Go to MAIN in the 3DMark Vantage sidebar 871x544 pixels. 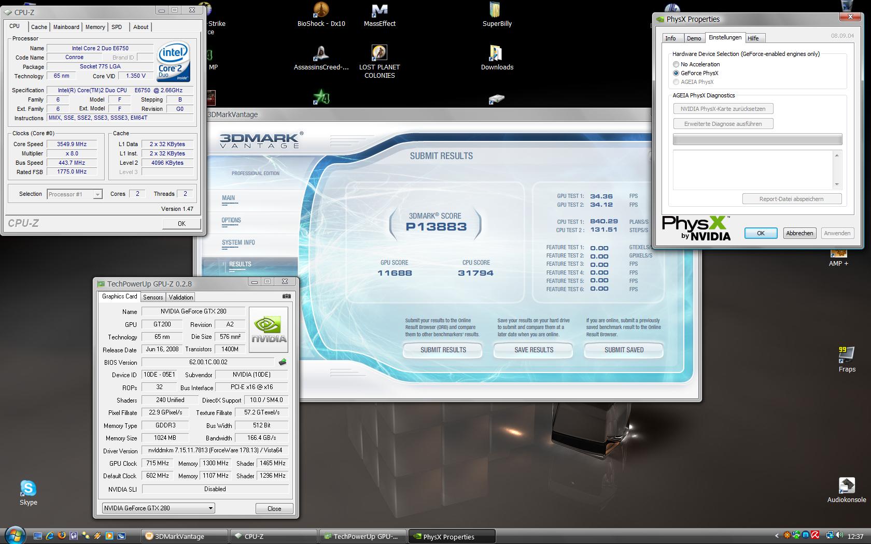click(228, 198)
